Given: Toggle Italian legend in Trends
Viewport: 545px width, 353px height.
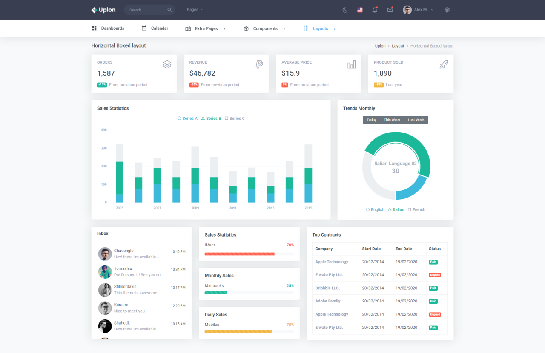Looking at the screenshot, I should [396, 209].
